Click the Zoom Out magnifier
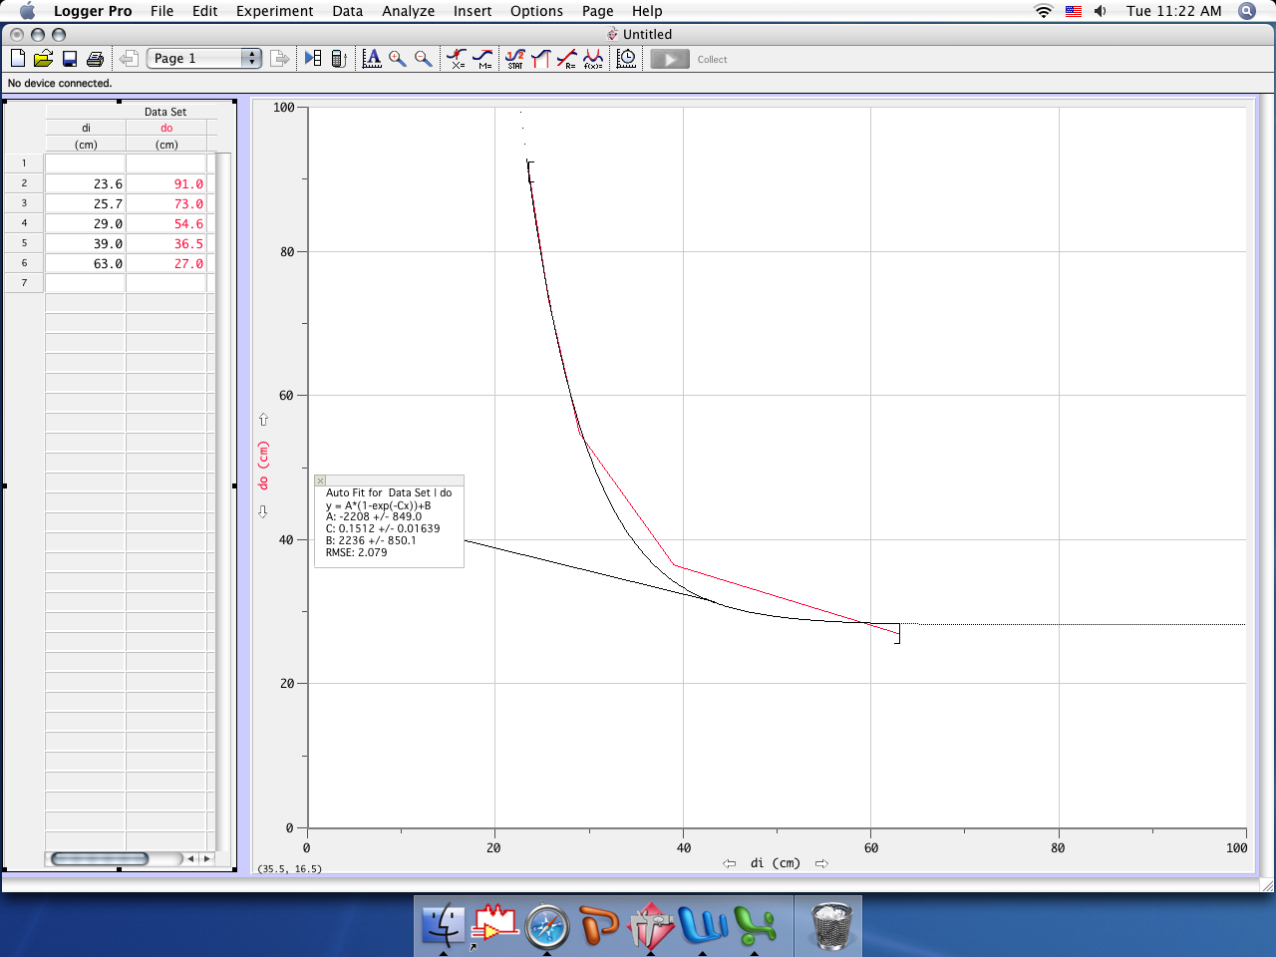The height and width of the screenshot is (957, 1276). point(424,59)
